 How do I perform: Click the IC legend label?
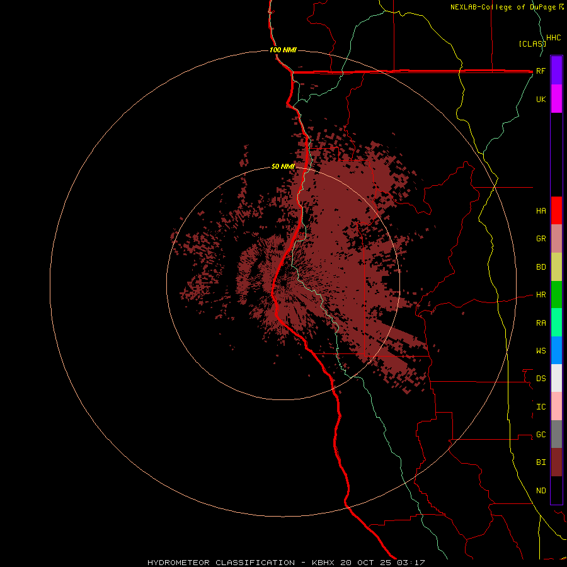point(541,407)
